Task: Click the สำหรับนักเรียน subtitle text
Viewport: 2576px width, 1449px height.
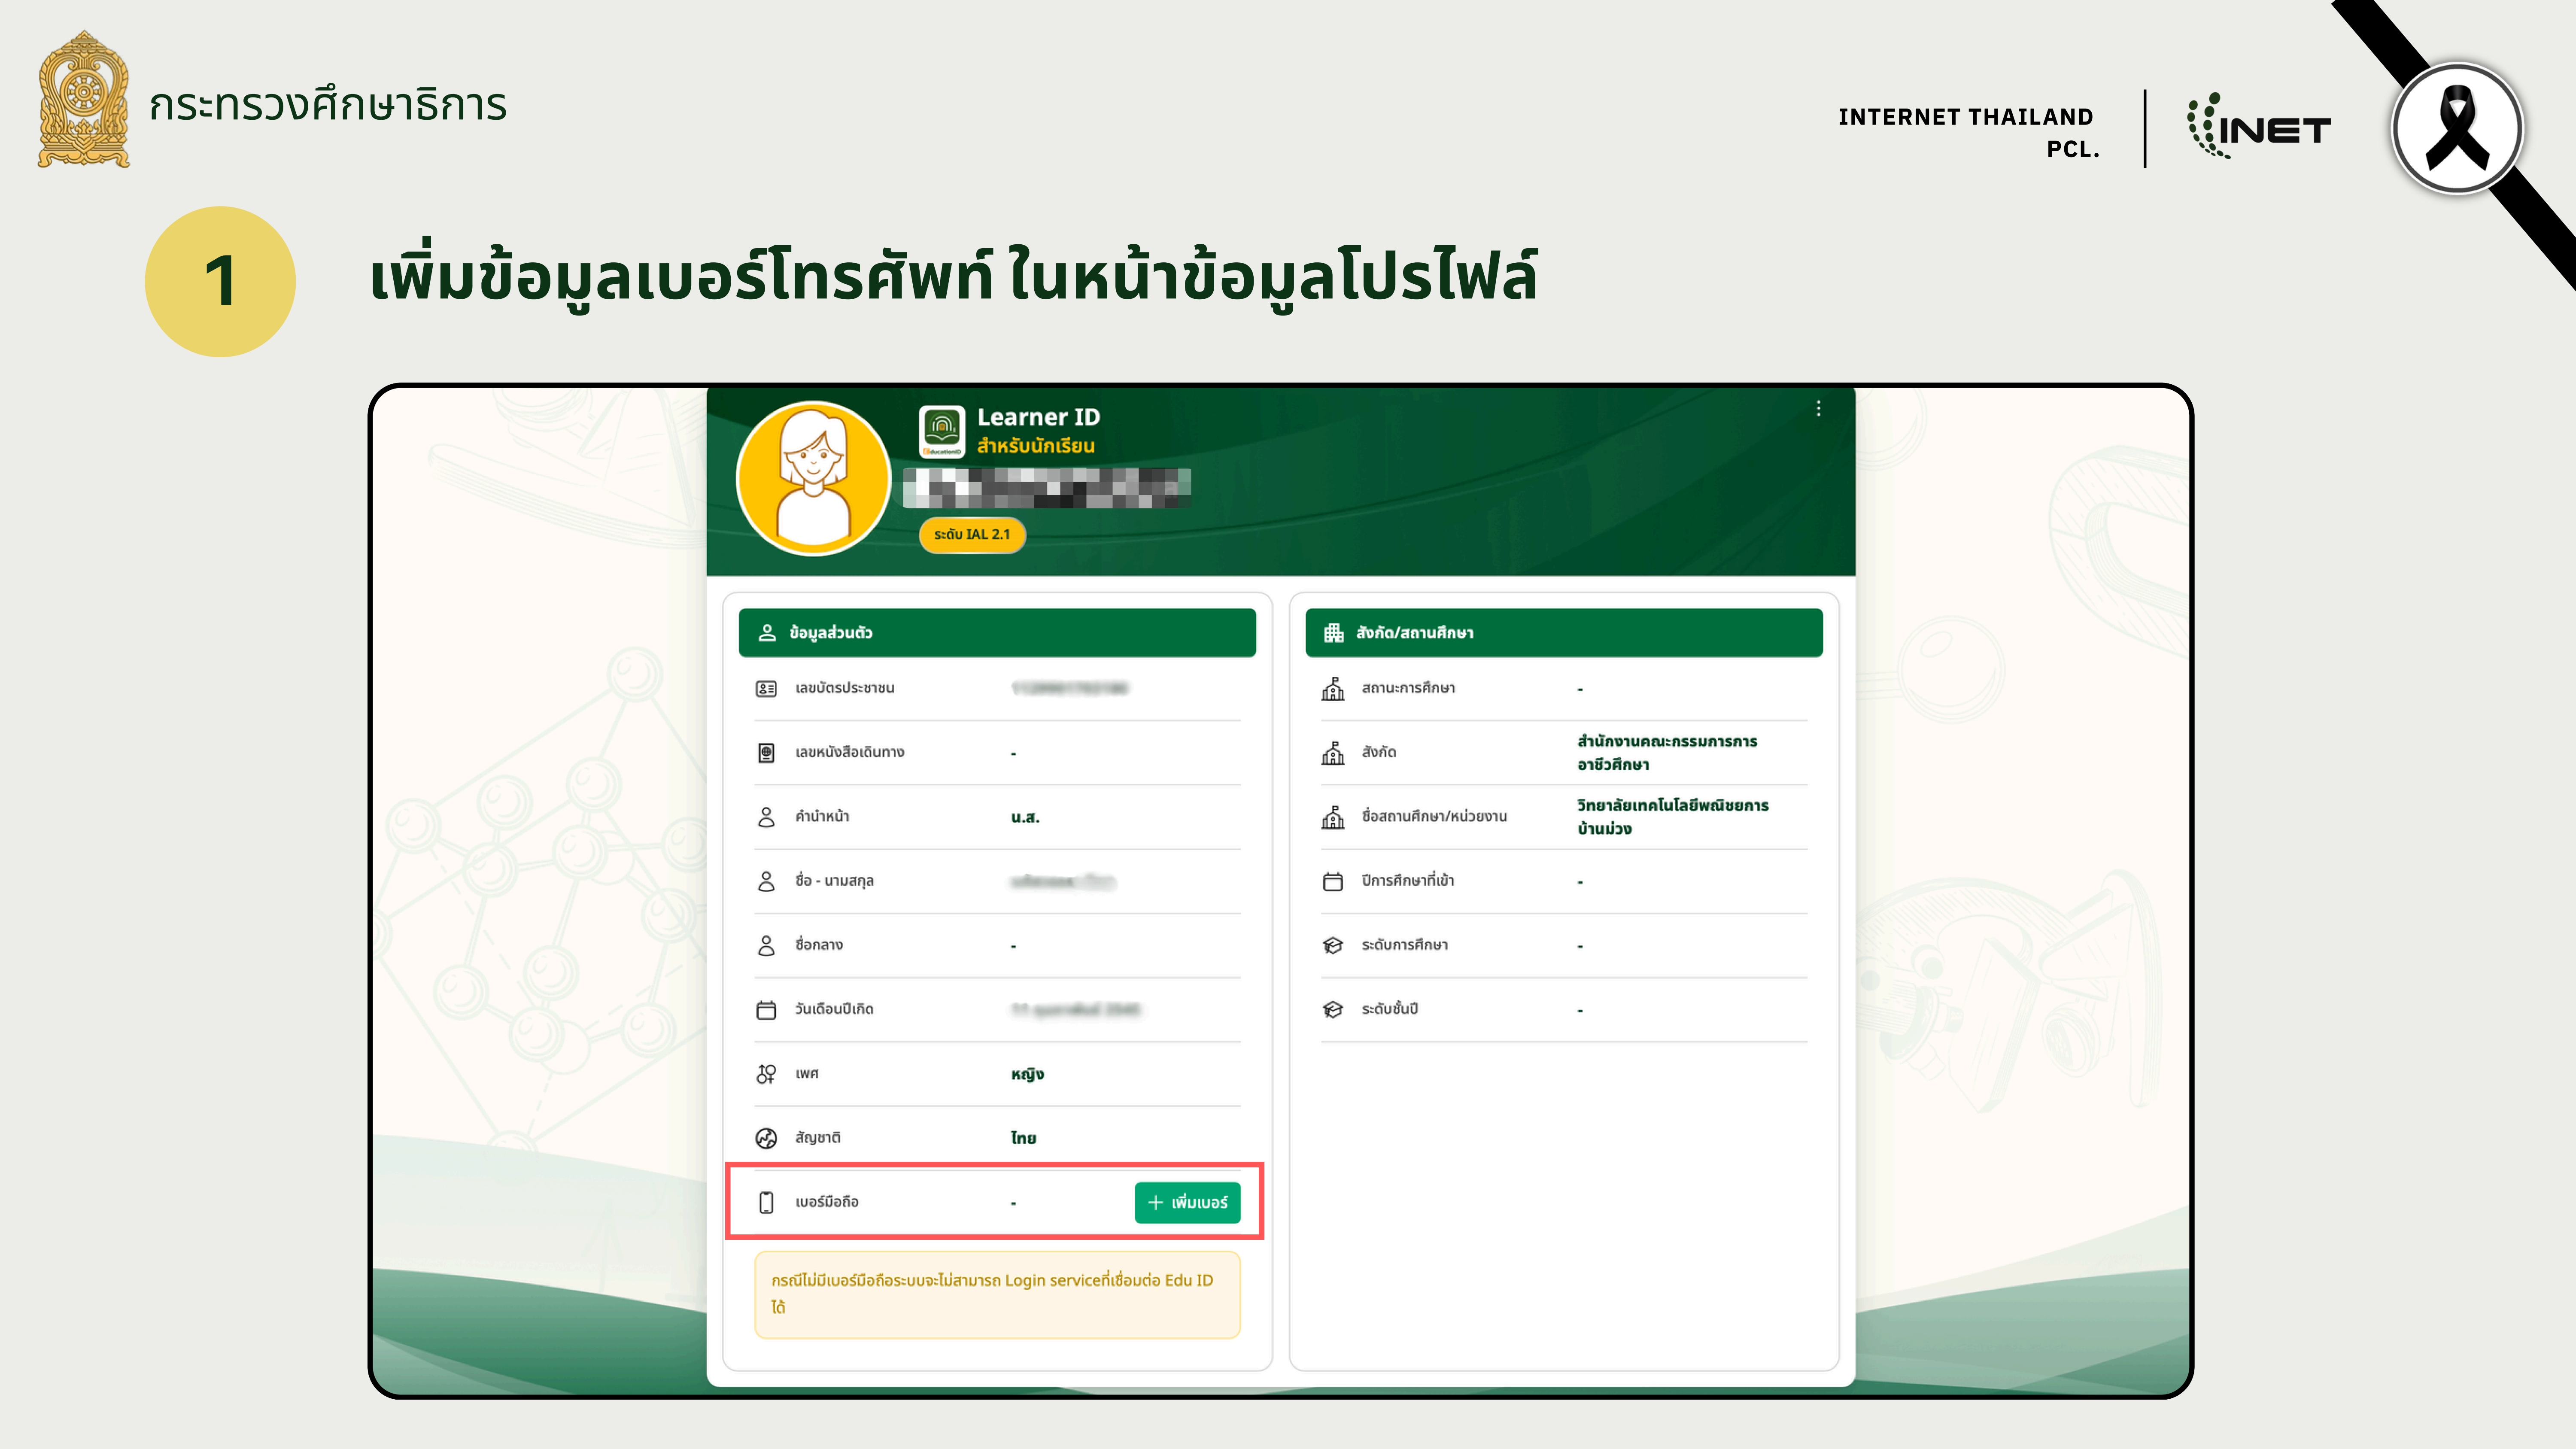Action: point(1036,446)
